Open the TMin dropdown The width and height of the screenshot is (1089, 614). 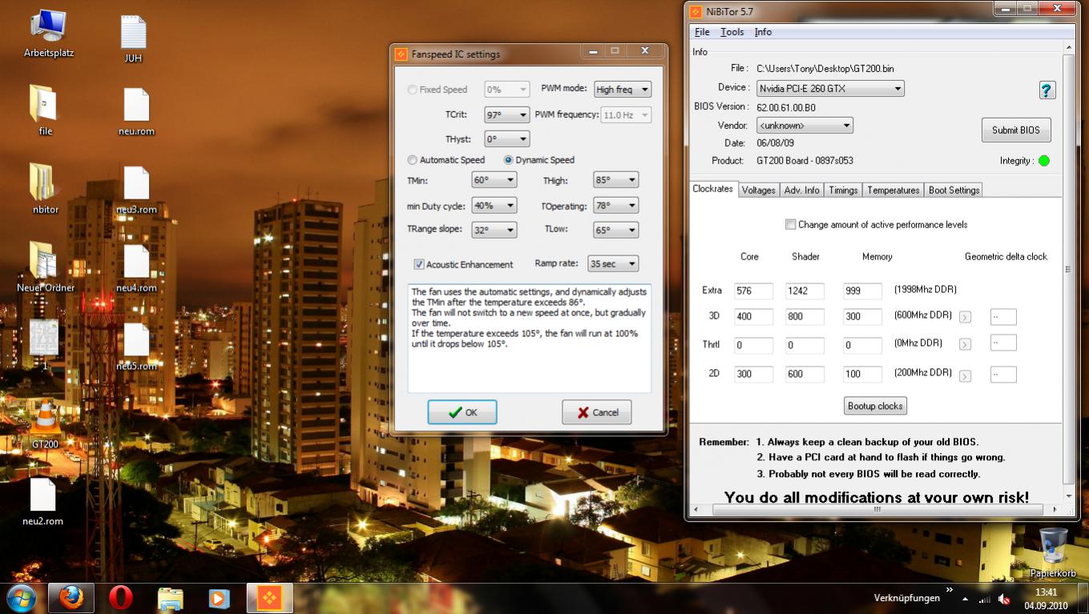click(x=494, y=180)
